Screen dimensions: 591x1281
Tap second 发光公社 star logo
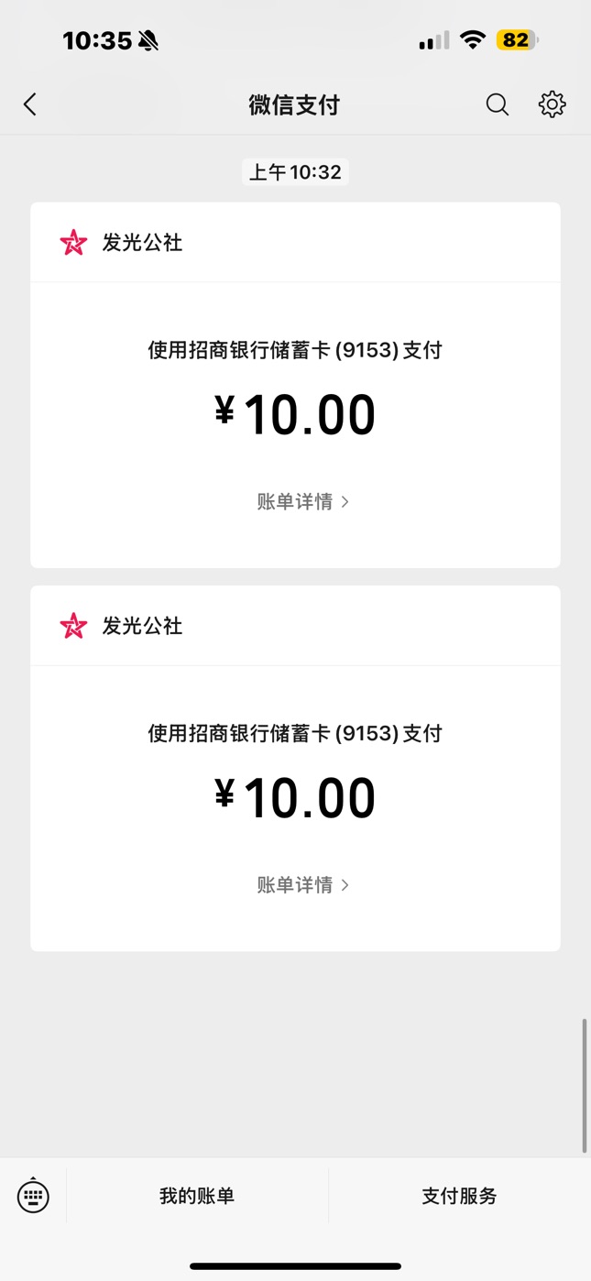(73, 626)
